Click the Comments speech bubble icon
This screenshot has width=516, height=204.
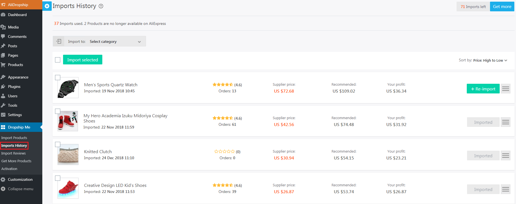(x=3, y=36)
